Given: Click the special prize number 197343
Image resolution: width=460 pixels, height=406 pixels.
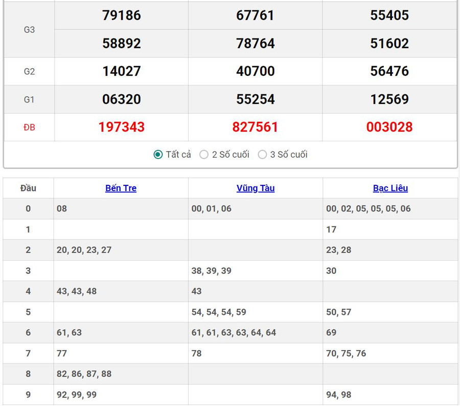Looking at the screenshot, I should 122,127.
